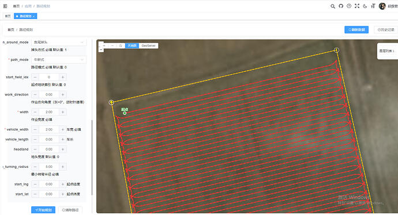The image size is (398, 215).
Task: Click the vehicle_width value field
Action: (x=49, y=129)
